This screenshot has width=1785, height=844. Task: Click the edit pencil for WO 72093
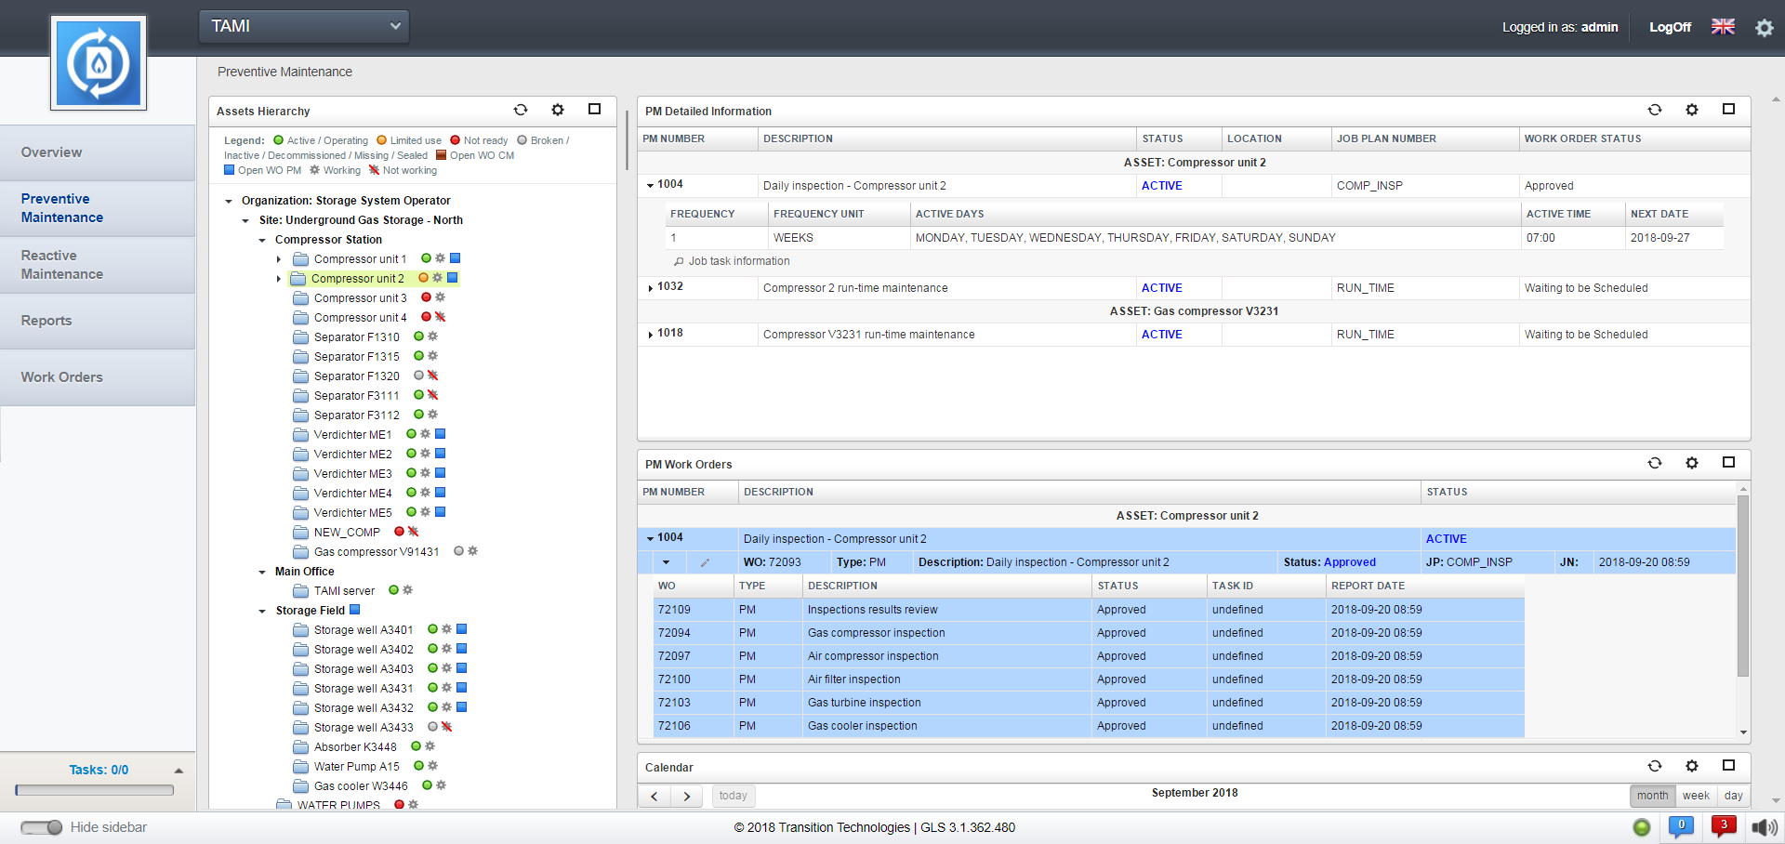pos(705,562)
